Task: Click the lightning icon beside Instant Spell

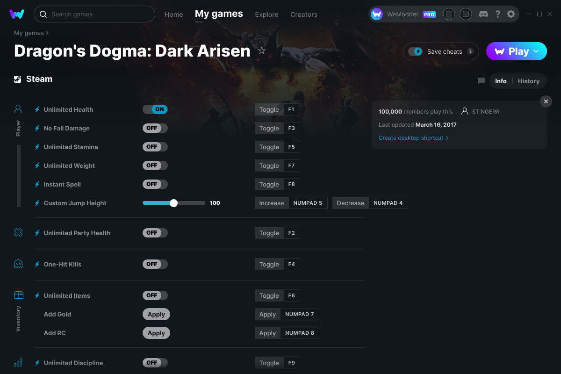Action: pyautogui.click(x=37, y=184)
